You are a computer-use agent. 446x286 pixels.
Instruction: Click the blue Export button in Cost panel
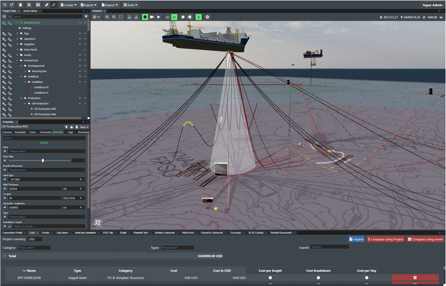pyautogui.click(x=356, y=239)
